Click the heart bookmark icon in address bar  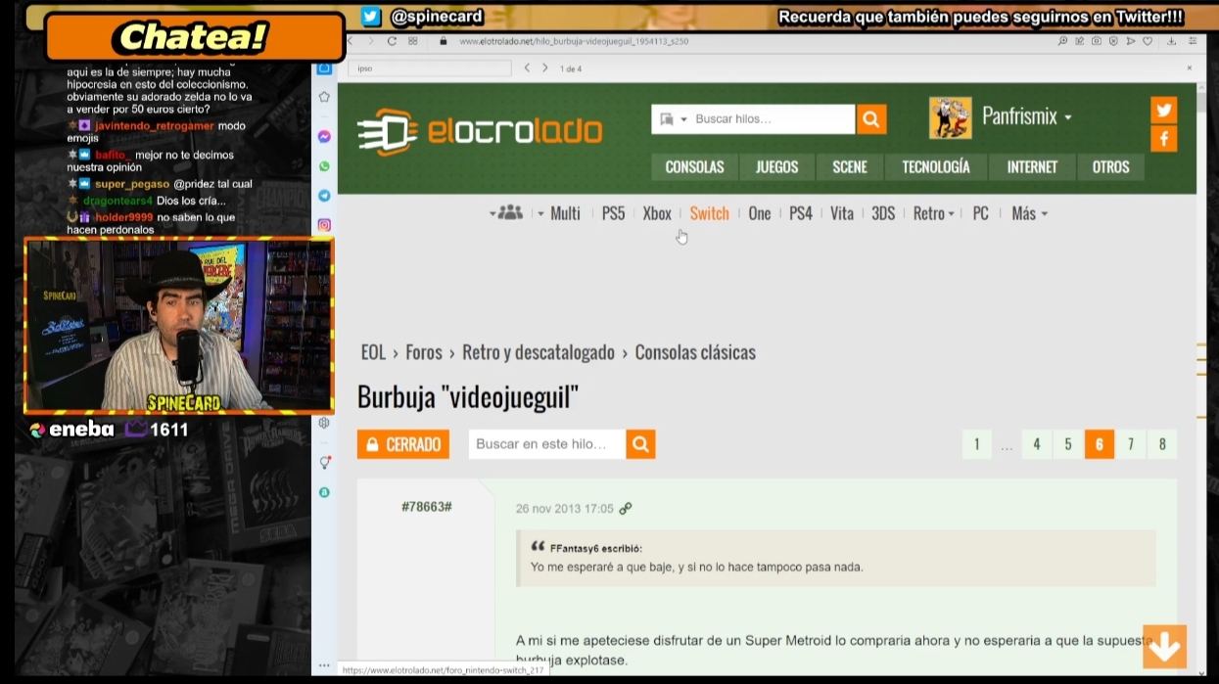tap(1147, 41)
